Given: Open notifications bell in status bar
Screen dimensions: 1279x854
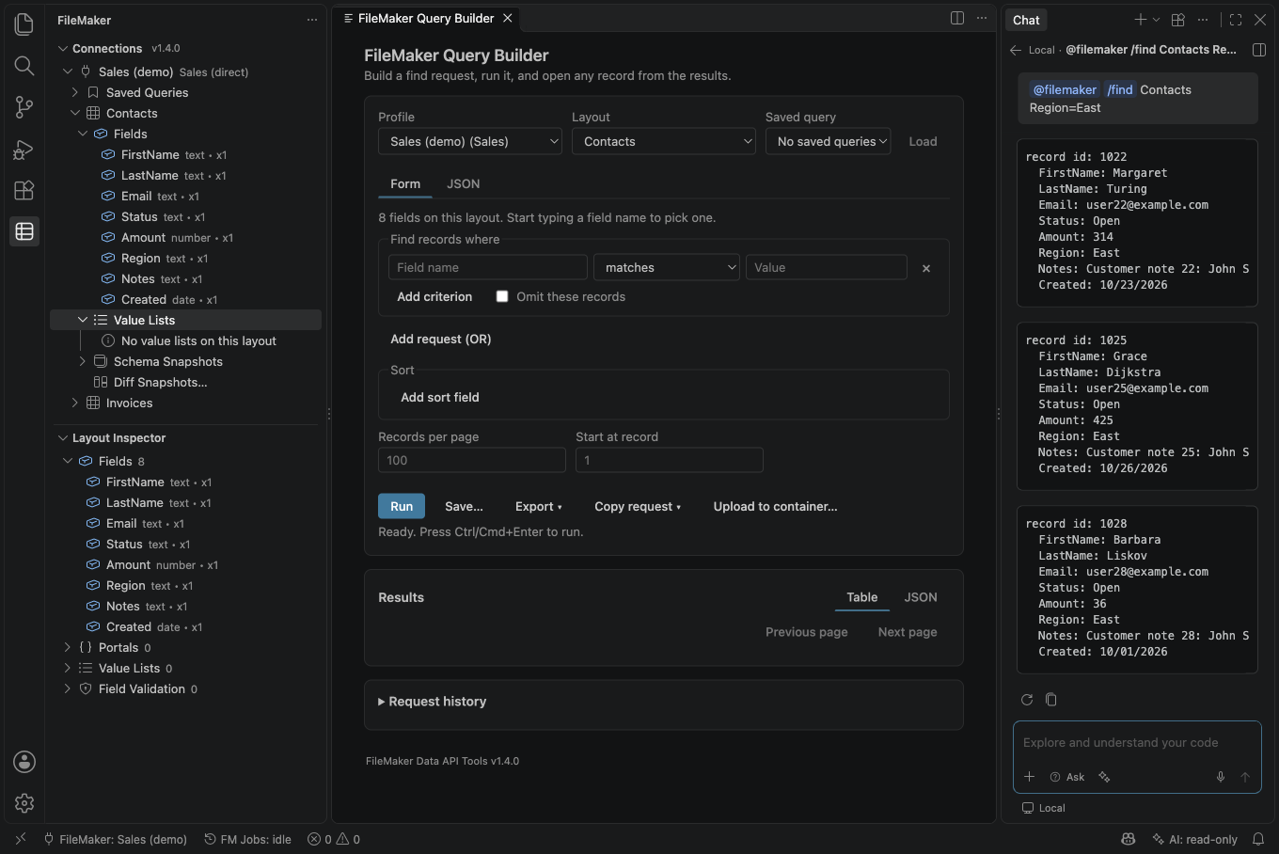Looking at the screenshot, I should (x=1258, y=839).
